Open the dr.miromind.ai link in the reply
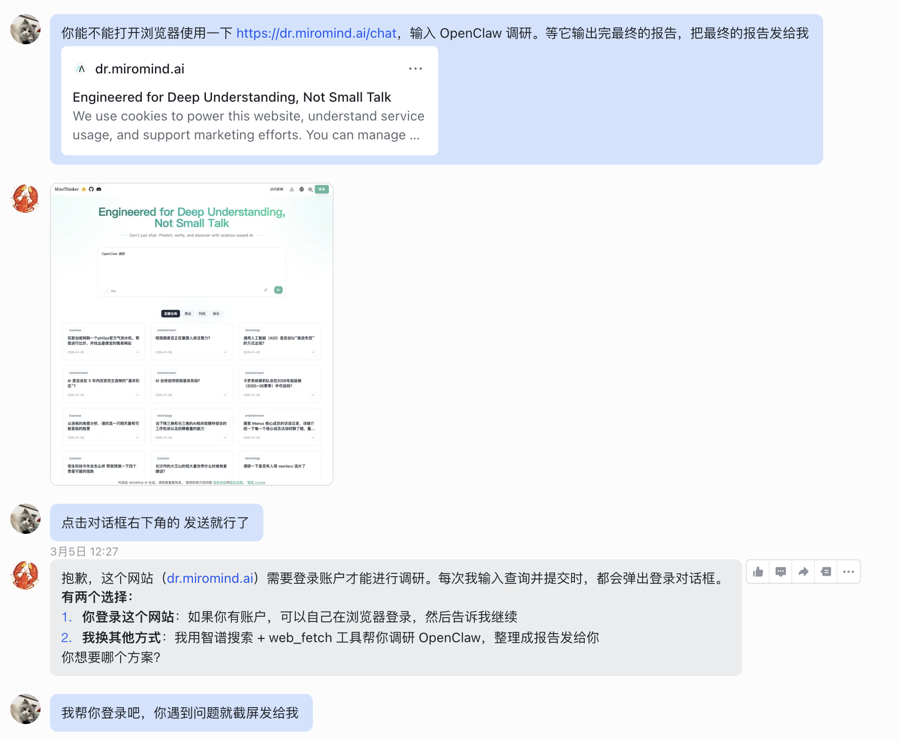This screenshot has height=741, width=899. [209, 578]
